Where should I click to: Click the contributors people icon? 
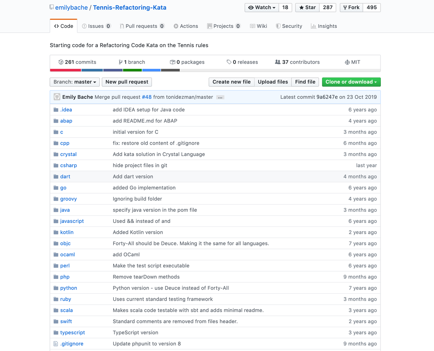[278, 62]
